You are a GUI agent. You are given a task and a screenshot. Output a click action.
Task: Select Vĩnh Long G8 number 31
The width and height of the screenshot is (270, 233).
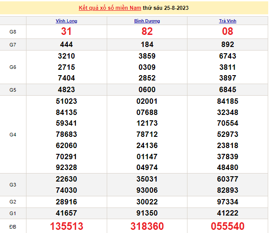66,31
